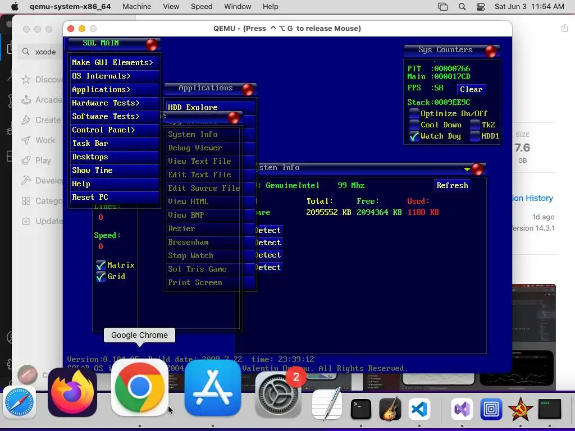Open the black exec Dock icon
Image resolution: width=575 pixels, height=431 pixels.
[549, 409]
